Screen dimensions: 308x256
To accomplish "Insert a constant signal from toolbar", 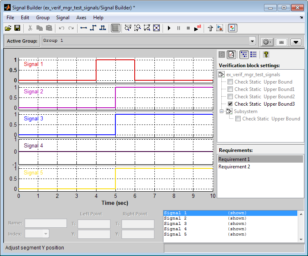I will 84,28.
